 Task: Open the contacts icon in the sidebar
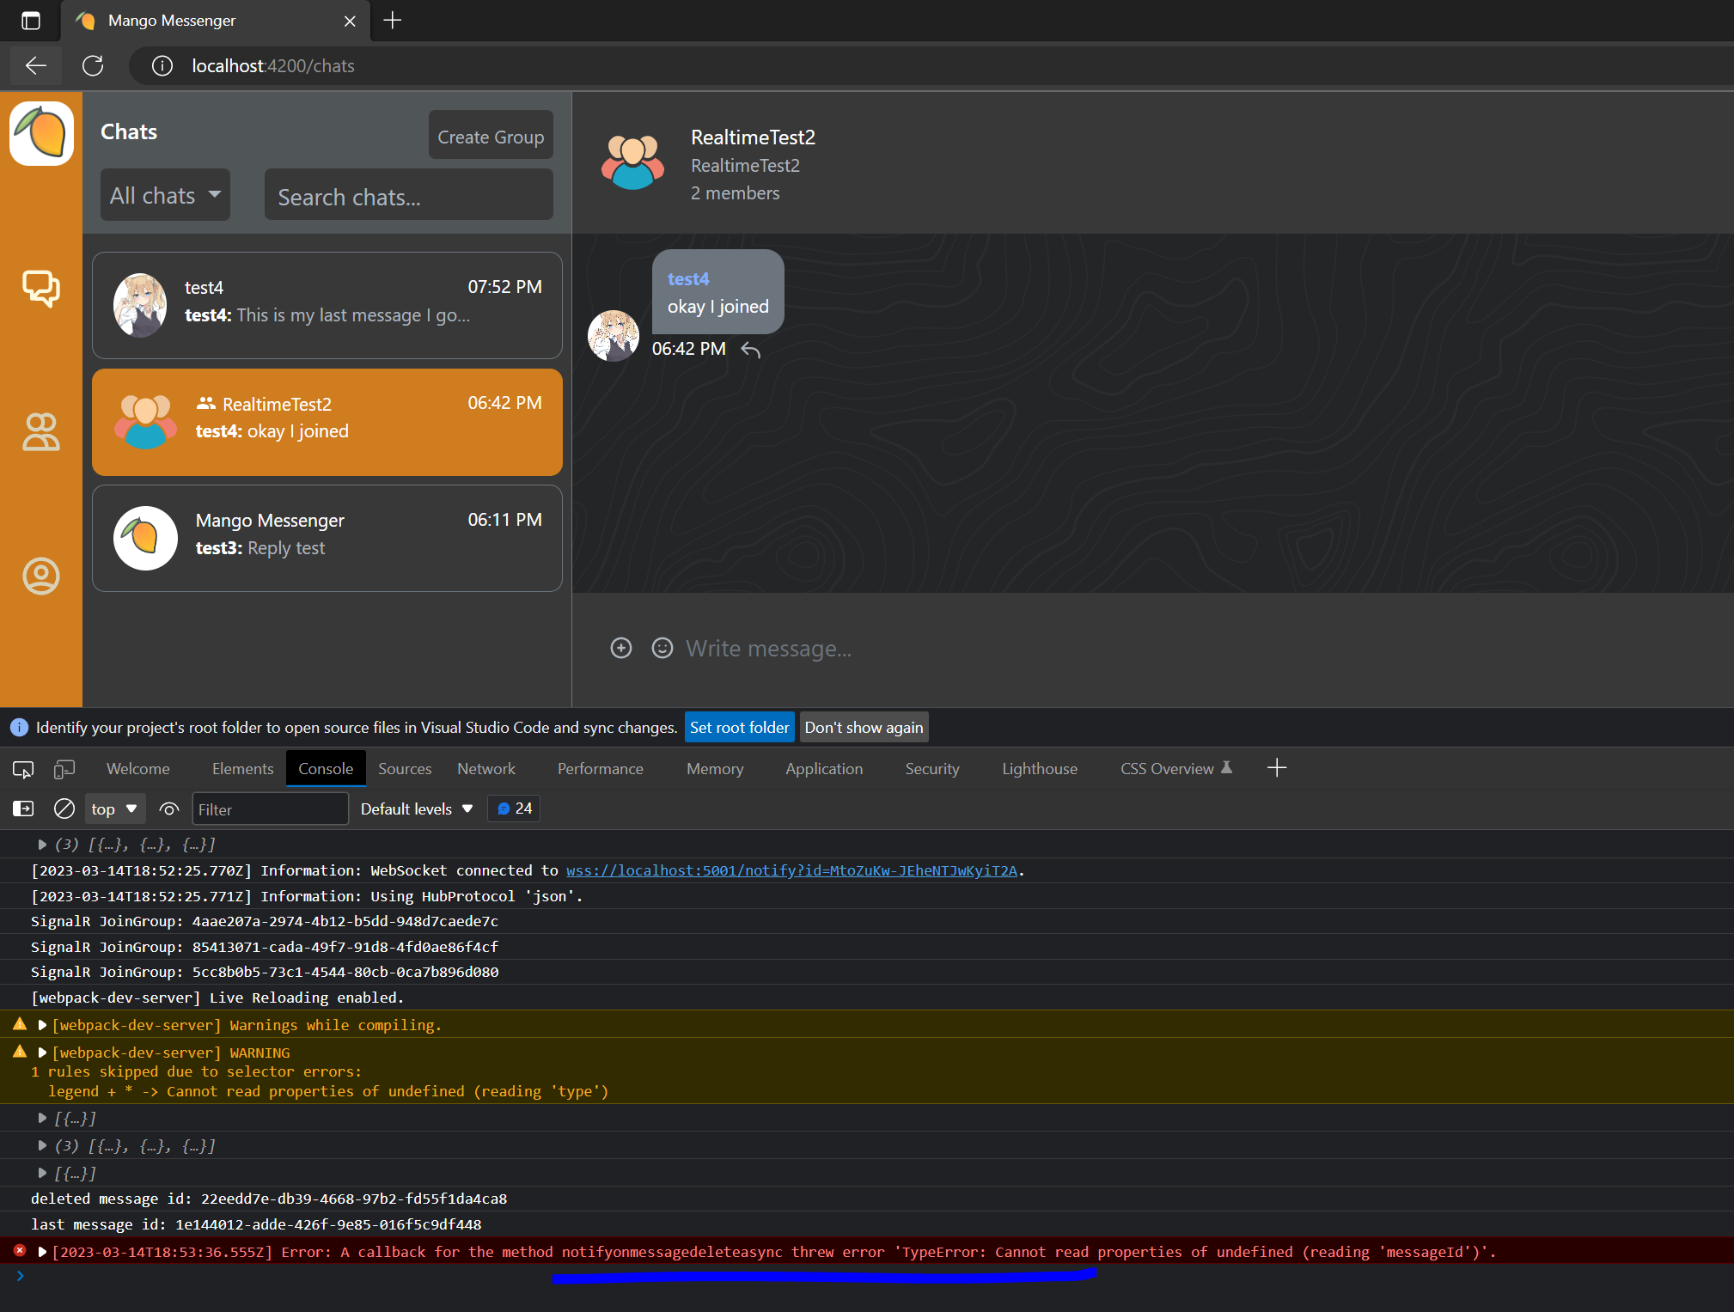40,431
